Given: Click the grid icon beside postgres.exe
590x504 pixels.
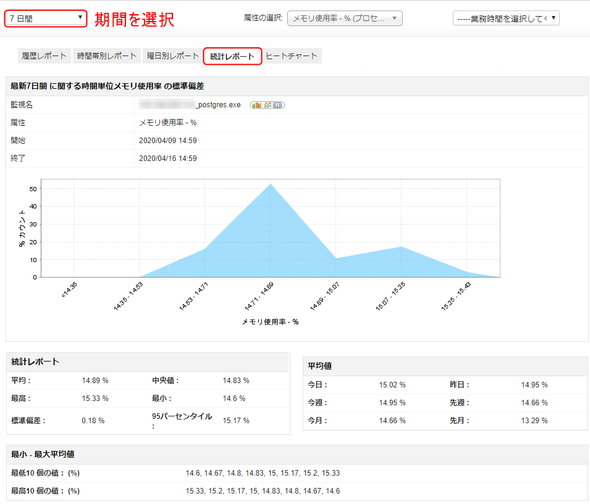Looking at the screenshot, I should click(278, 105).
